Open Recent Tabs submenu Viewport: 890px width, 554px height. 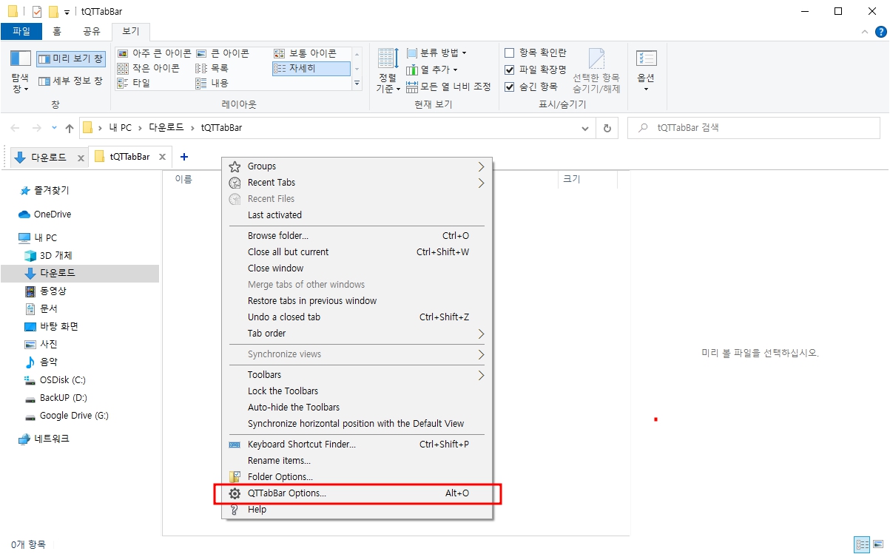pos(357,183)
